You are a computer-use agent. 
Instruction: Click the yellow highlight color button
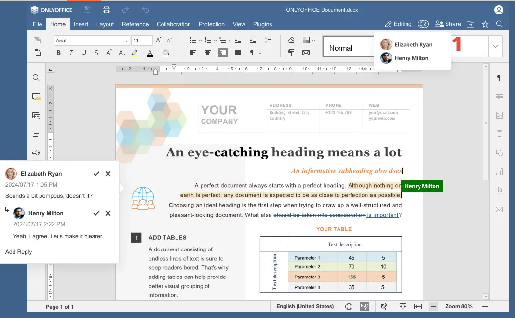coord(134,53)
